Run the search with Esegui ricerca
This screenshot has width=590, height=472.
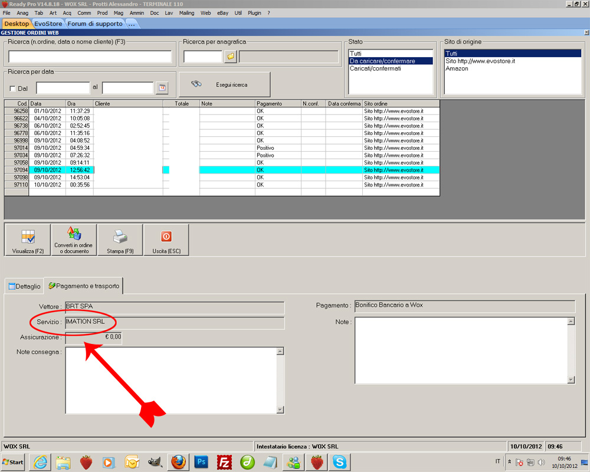click(x=225, y=85)
